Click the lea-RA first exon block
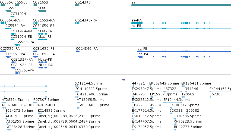Viewport: 231px width, 131px height. tap(137, 23)
